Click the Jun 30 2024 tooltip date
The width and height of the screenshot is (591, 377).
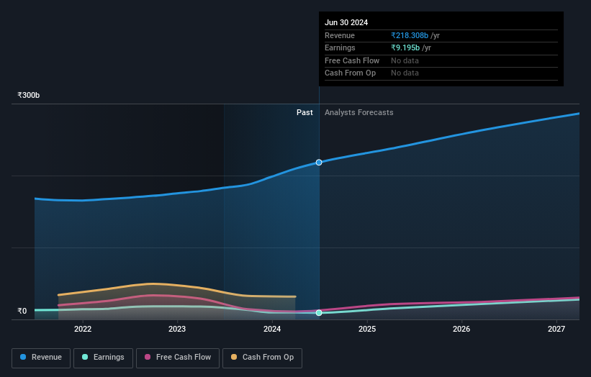[x=346, y=22]
